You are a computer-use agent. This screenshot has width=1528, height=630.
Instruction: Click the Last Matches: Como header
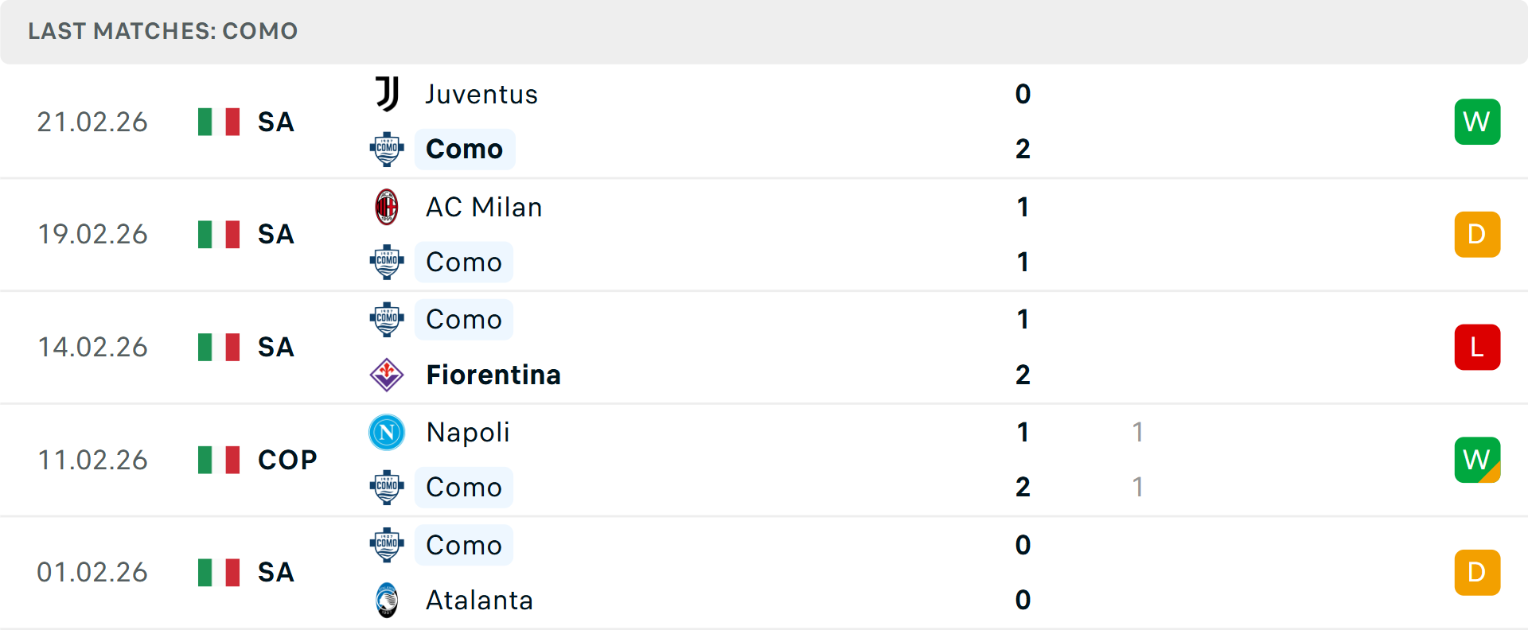coord(163,31)
